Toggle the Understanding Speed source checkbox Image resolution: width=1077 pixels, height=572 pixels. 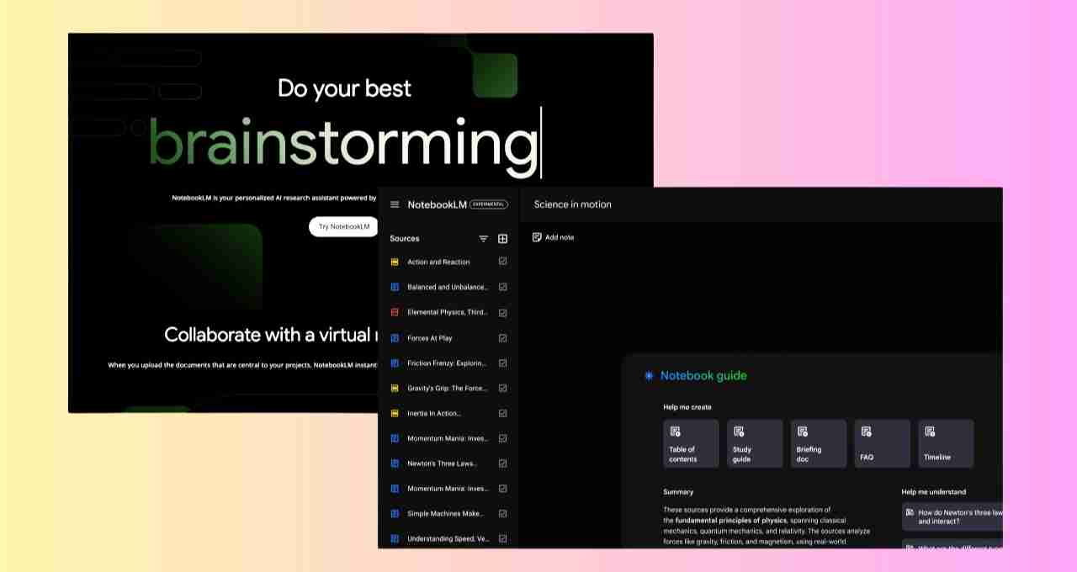point(502,539)
